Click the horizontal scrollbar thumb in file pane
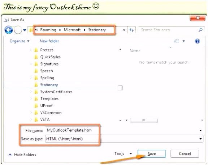Screen dimensions: 208x165 (144, 120)
